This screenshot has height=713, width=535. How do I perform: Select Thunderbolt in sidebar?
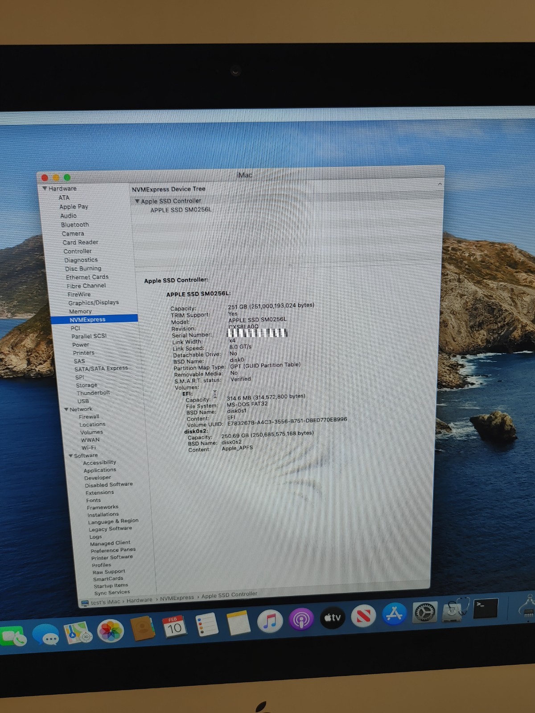pyautogui.click(x=93, y=393)
